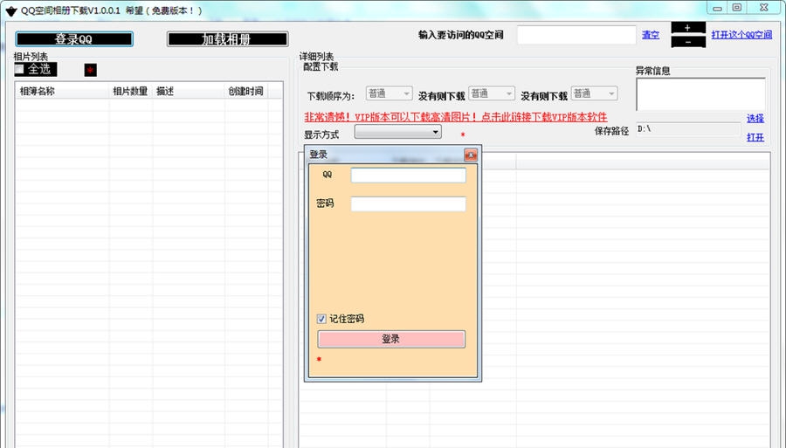Click the 保存路径 field showing D:\
Image resolution: width=786 pixels, height=448 pixels.
[x=688, y=129]
